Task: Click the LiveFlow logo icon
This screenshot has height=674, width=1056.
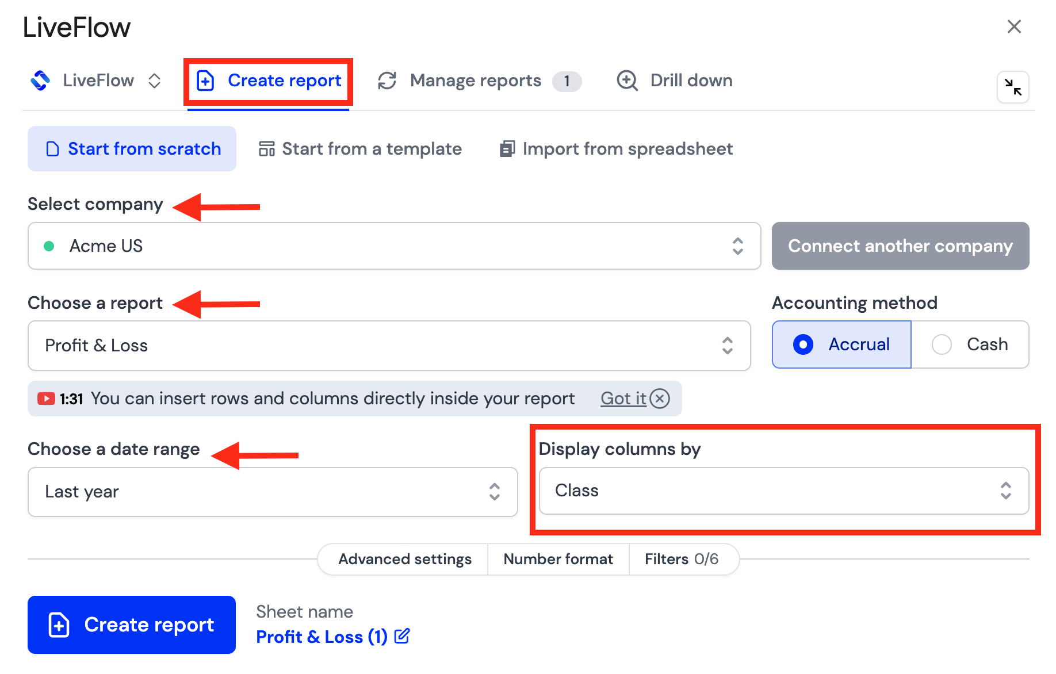Action: coord(40,81)
